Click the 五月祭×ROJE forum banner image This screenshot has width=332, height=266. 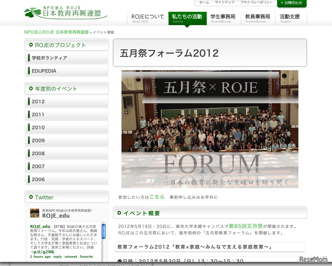210,129
